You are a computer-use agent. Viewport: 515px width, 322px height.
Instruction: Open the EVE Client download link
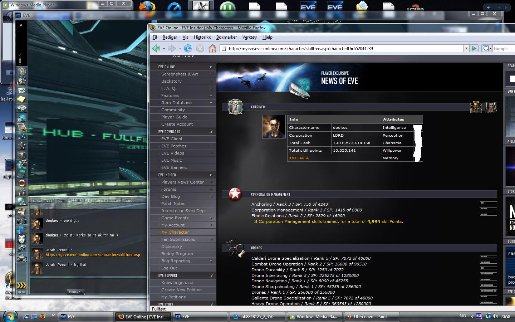tap(172, 139)
